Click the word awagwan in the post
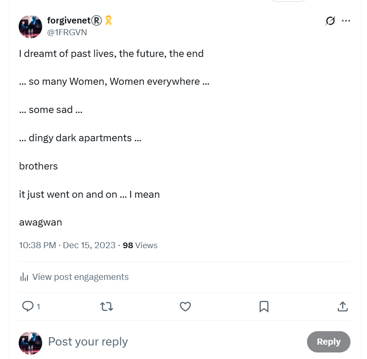 point(40,223)
